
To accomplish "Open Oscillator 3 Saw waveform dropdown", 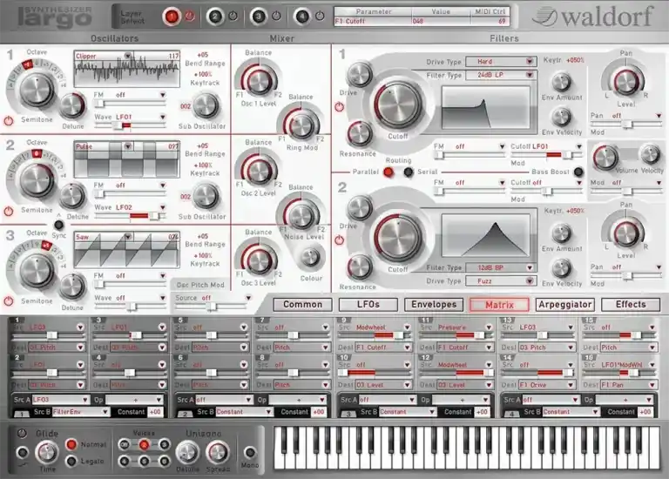I will pos(127,236).
